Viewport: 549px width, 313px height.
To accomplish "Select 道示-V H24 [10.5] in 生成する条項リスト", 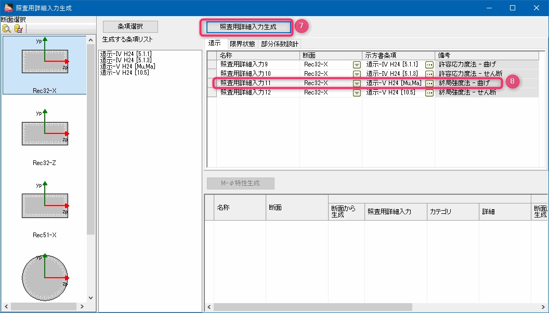I will pos(124,73).
